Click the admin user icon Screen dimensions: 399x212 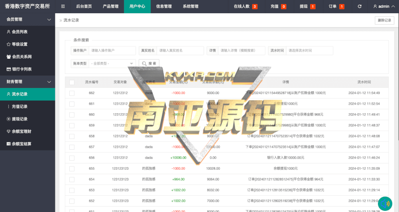pyautogui.click(x=375, y=6)
